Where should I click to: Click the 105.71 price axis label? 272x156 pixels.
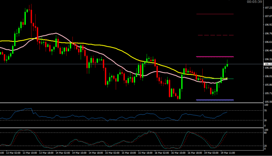(x=268, y=94)
